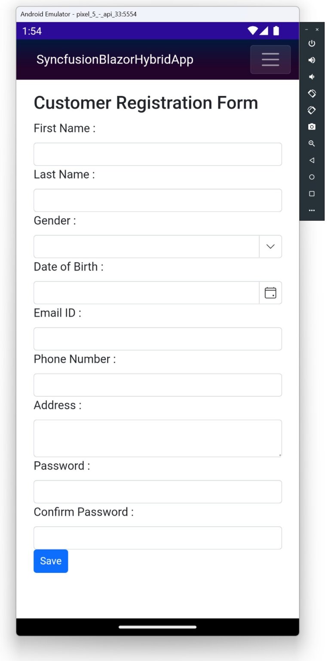Viewport: 331px width, 661px height.
Task: Open the calendar icon in Date of Birth field
Action: click(270, 293)
